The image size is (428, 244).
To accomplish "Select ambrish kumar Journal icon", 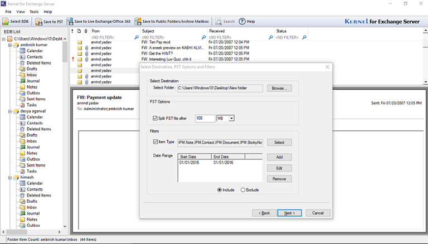I will coord(22,81).
